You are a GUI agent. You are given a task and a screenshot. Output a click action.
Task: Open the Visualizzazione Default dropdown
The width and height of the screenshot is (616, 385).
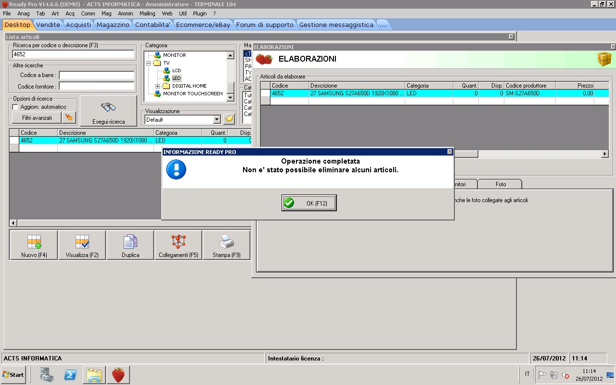217,119
